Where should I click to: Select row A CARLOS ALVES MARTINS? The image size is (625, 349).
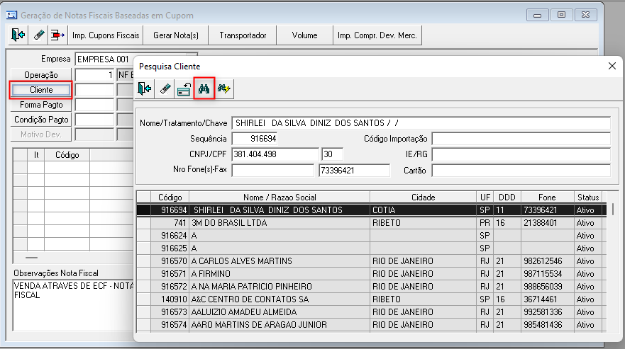click(372, 261)
